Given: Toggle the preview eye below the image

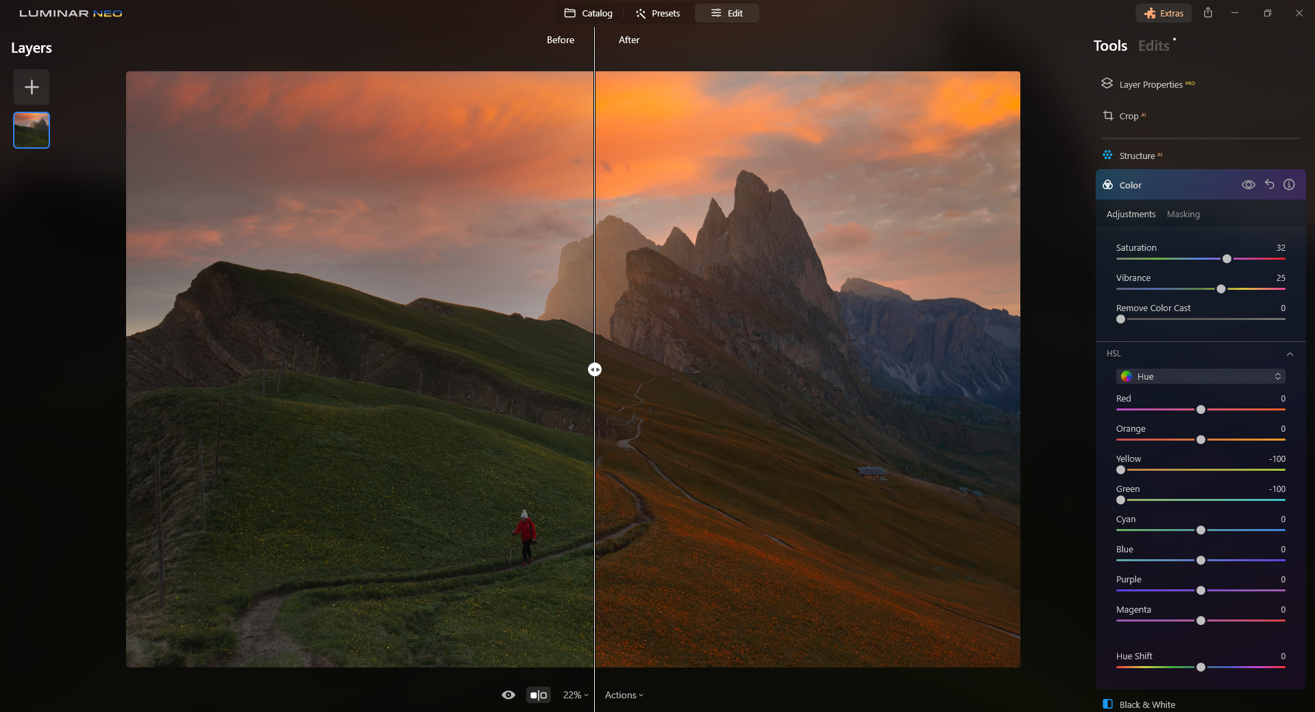Looking at the screenshot, I should click(508, 695).
